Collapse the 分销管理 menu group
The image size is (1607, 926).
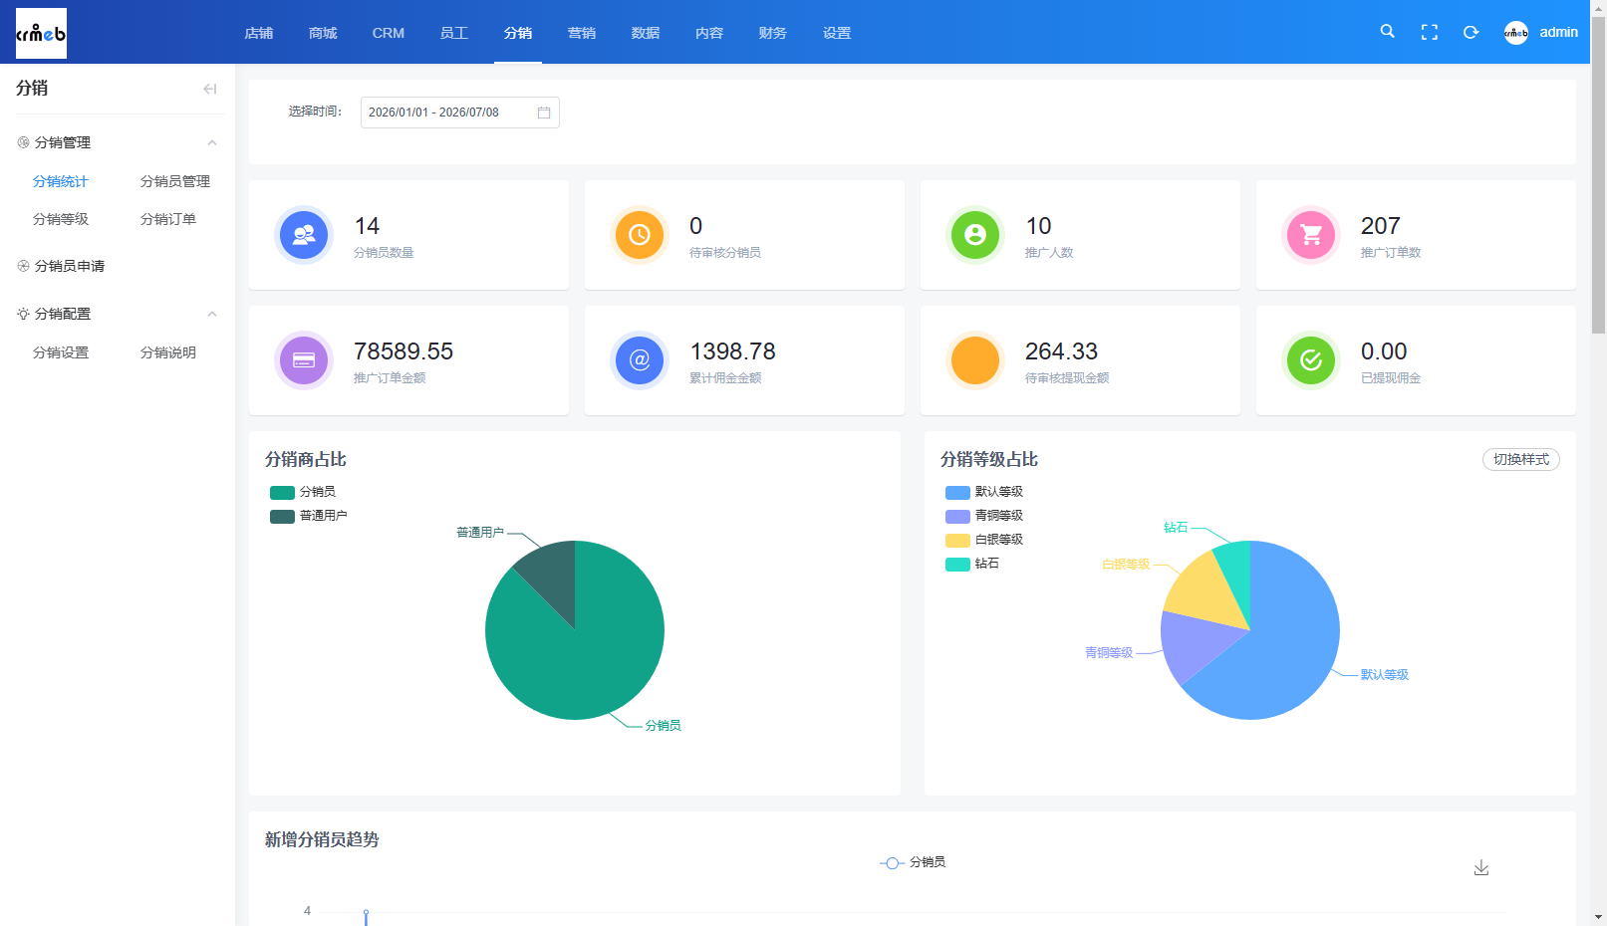click(x=211, y=142)
